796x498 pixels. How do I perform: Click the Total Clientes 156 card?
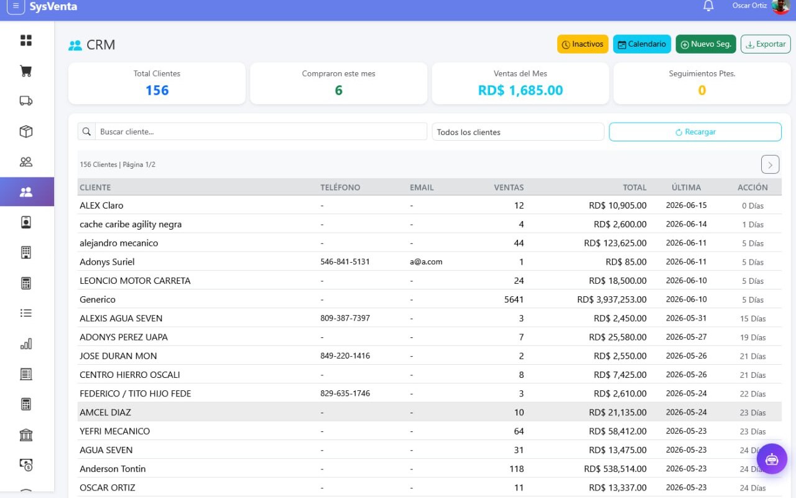point(157,83)
